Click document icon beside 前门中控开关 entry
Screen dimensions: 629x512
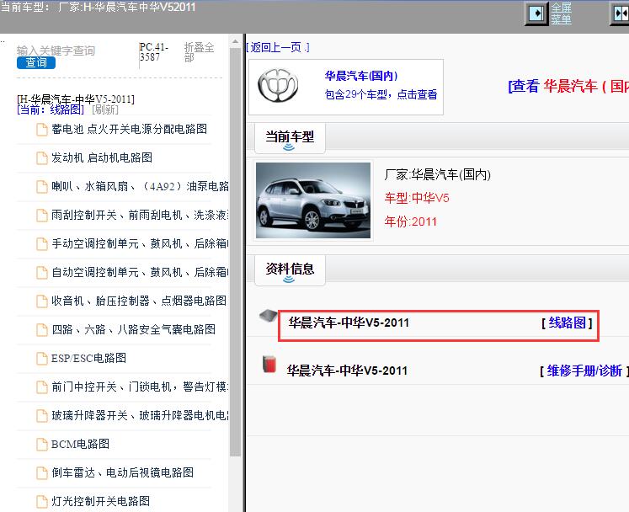pyautogui.click(x=42, y=387)
